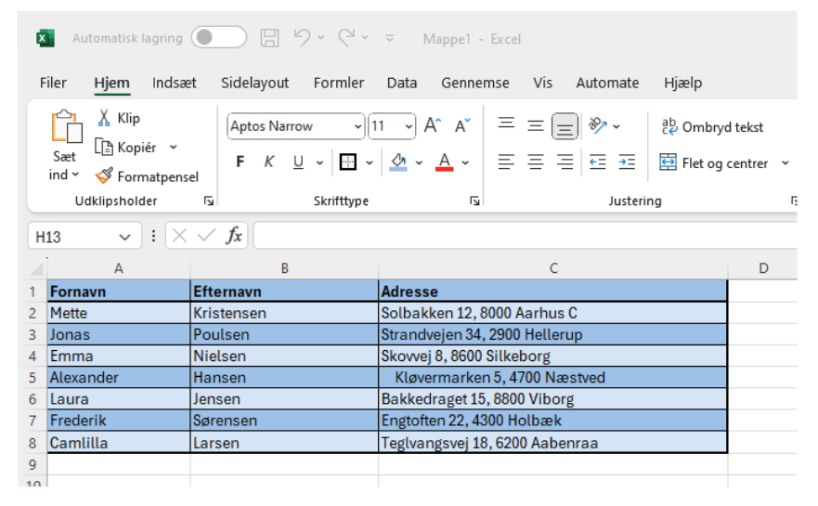Align text left
The width and height of the screenshot is (818, 506).
pos(506,162)
